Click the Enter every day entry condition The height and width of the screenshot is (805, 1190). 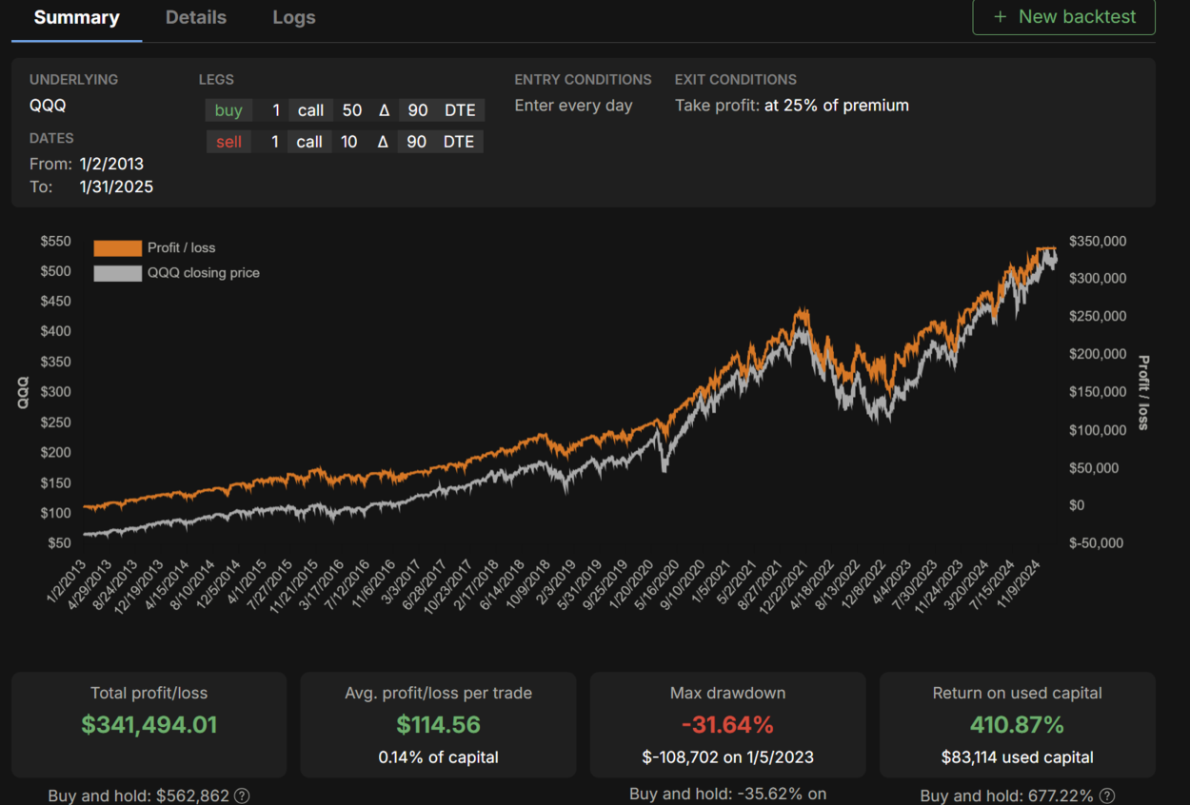coord(573,106)
